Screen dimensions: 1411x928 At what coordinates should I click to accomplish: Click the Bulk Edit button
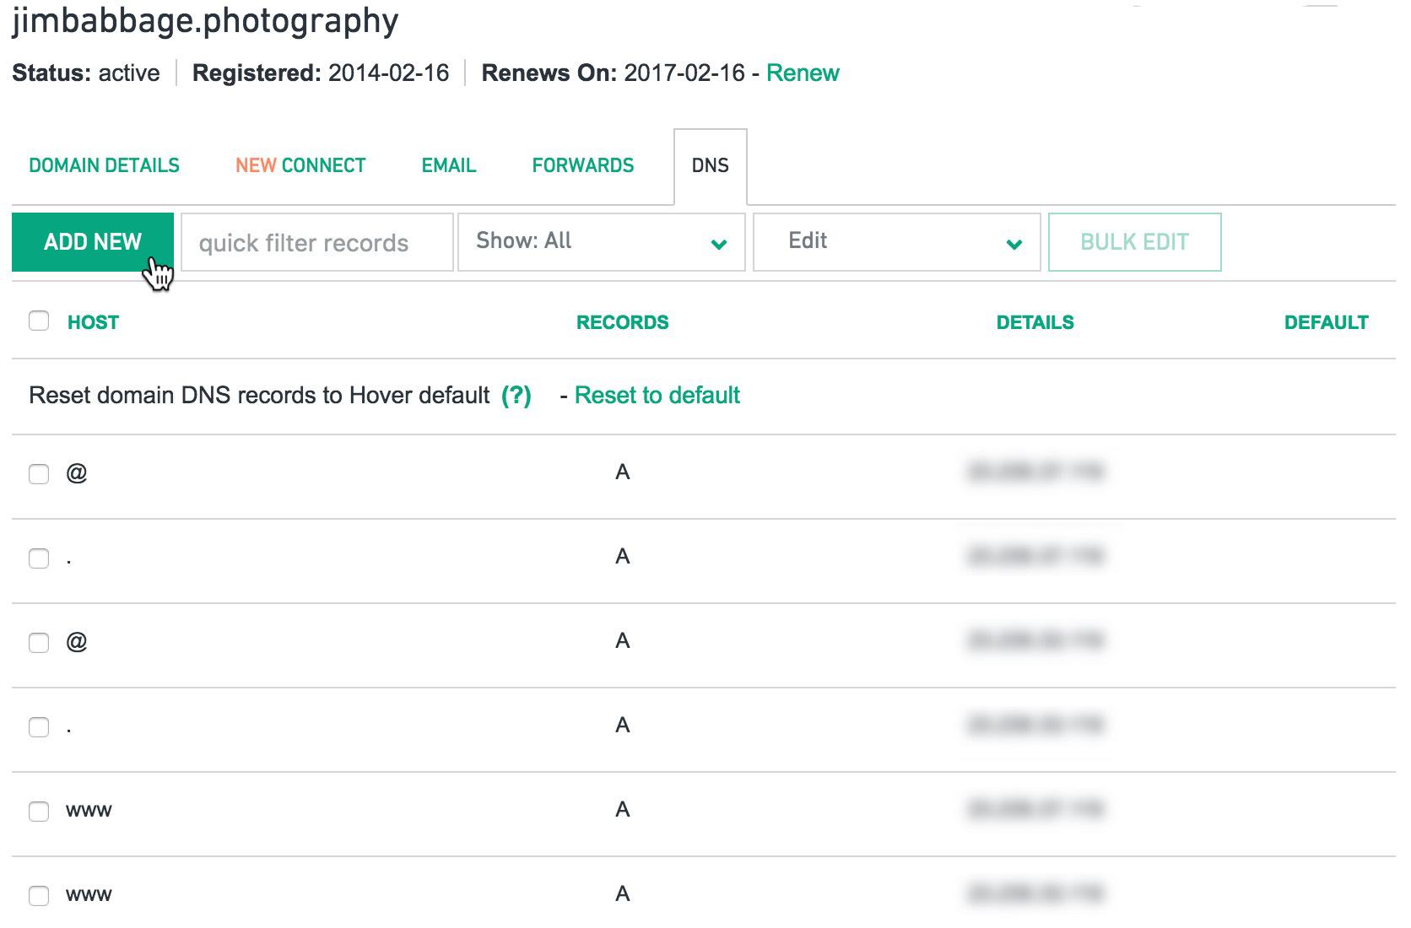(x=1135, y=242)
